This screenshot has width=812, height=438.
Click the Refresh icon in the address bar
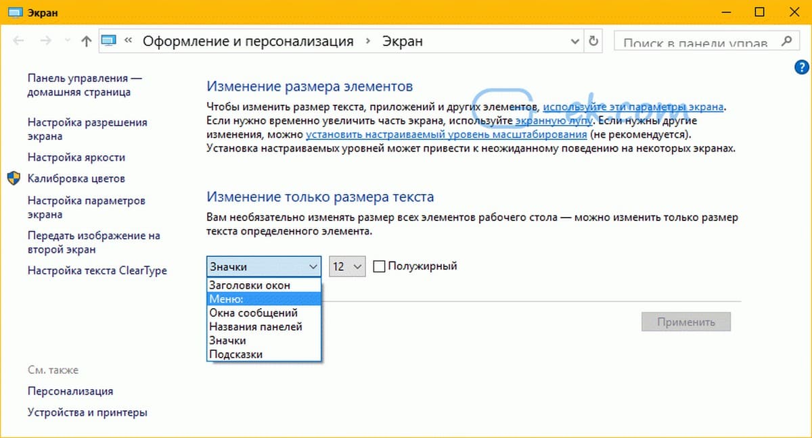click(x=593, y=41)
